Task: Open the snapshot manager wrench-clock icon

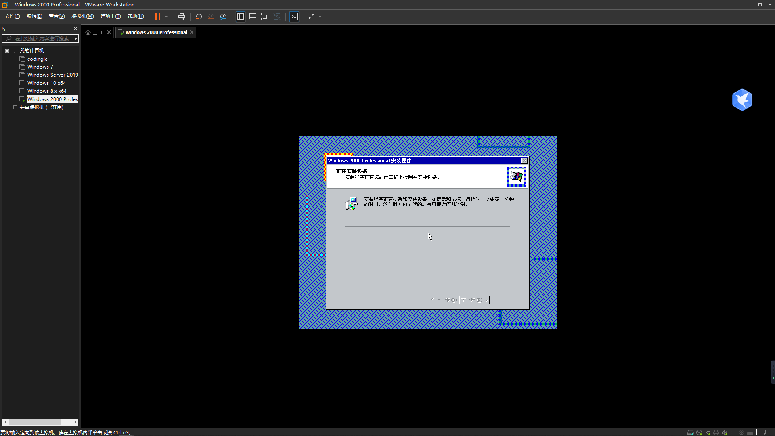Action: click(x=223, y=17)
